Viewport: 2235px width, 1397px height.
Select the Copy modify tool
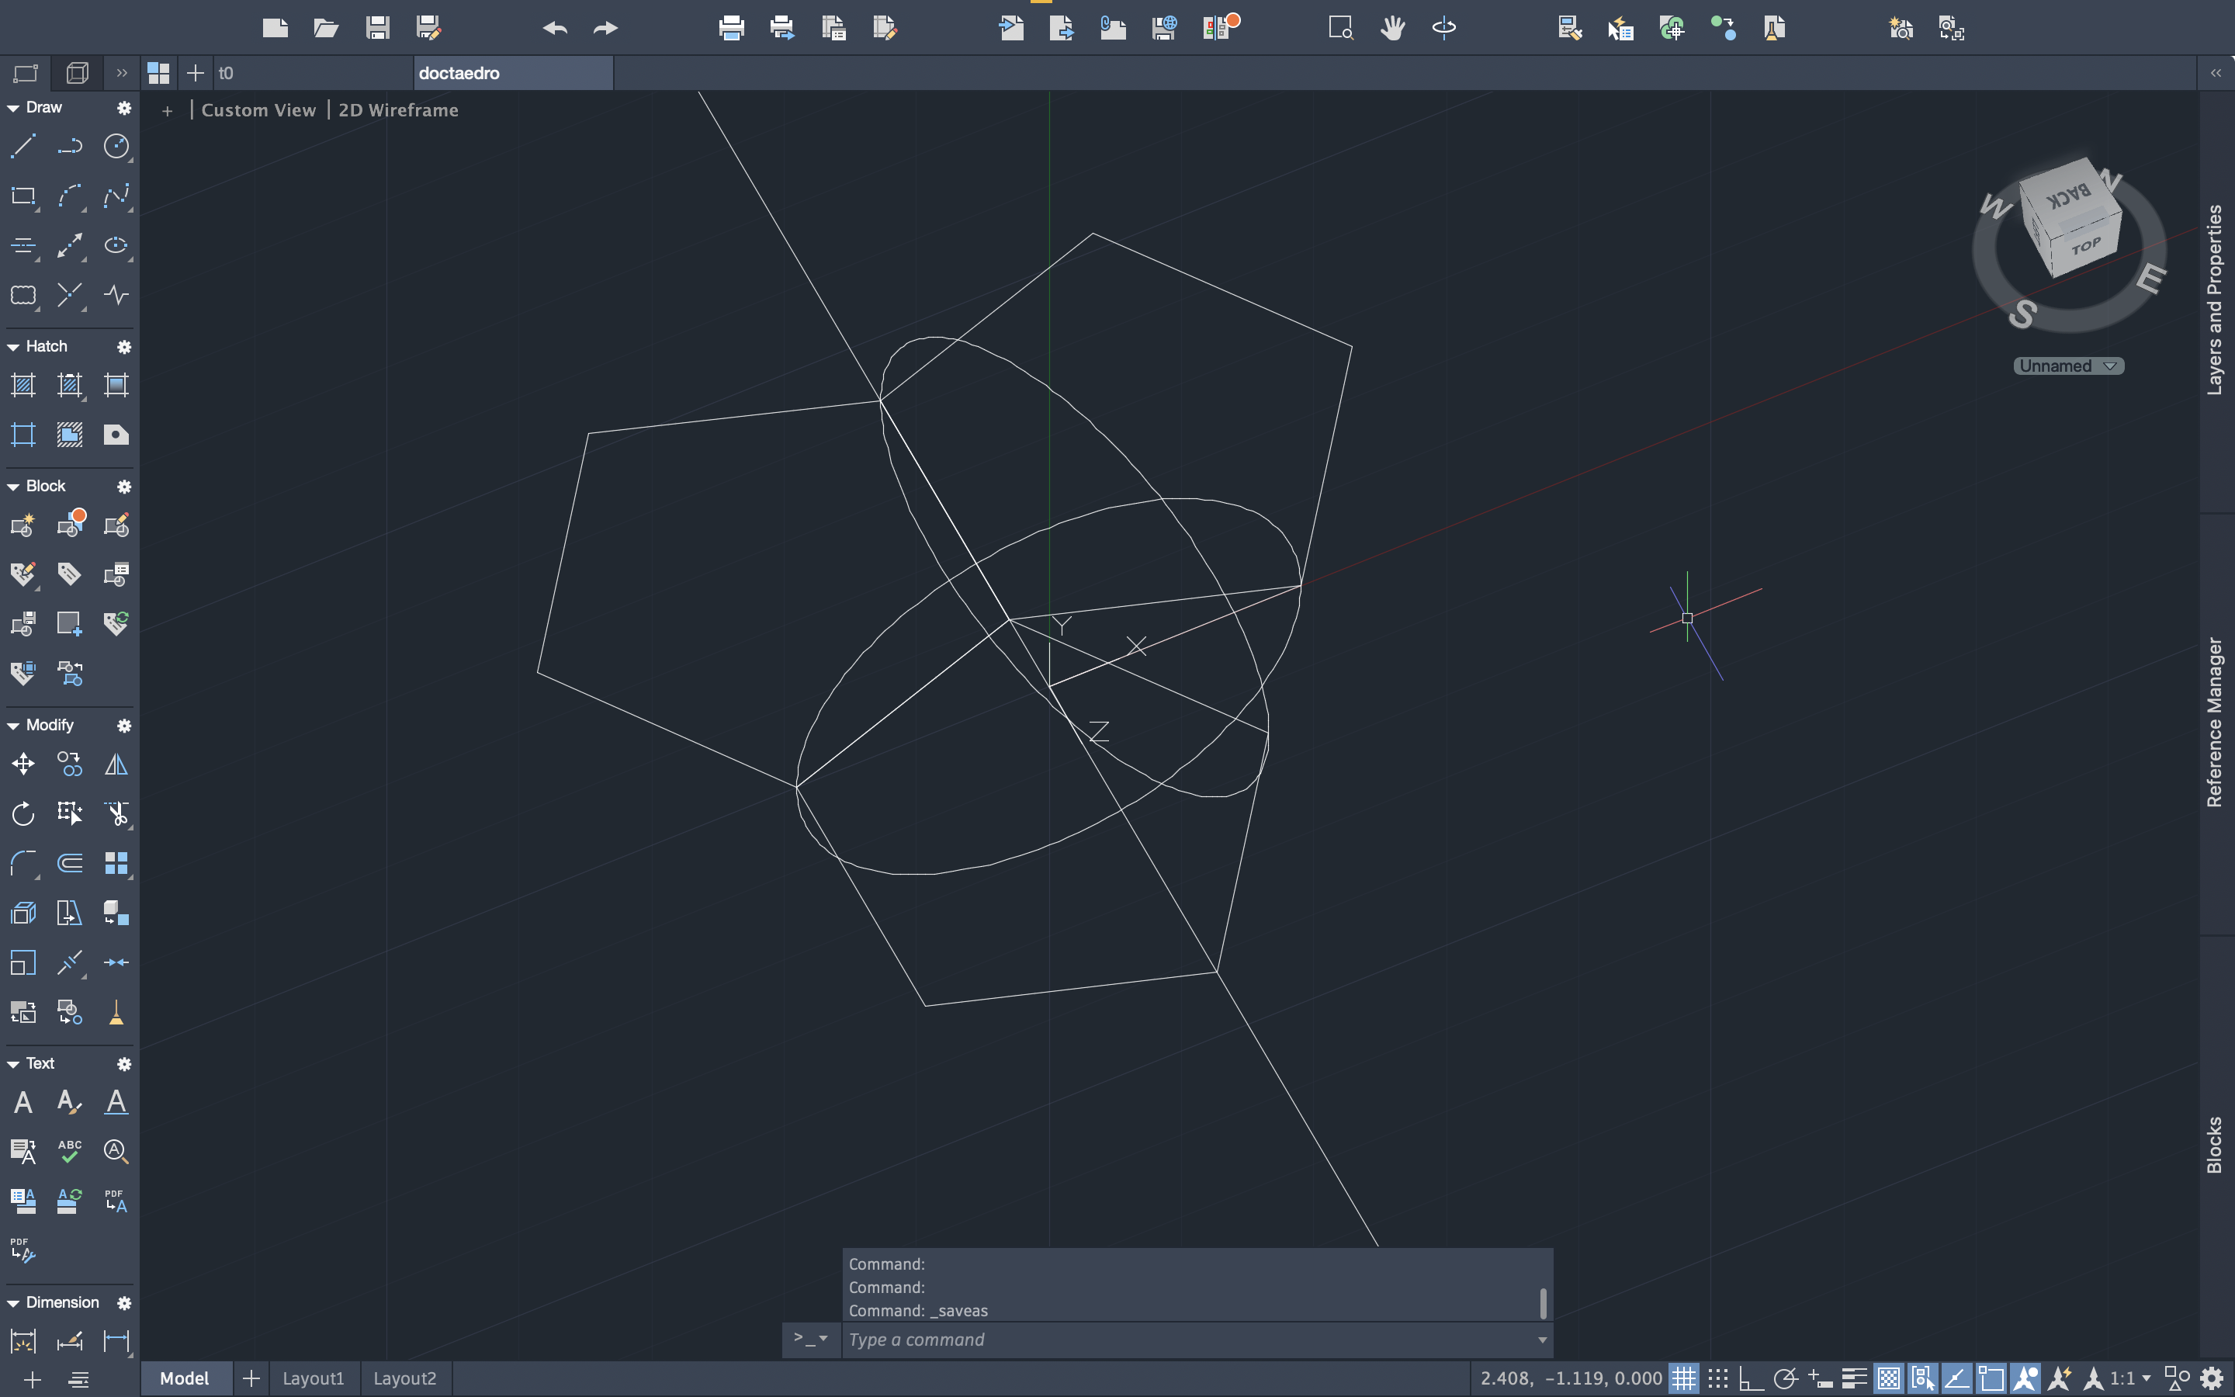pos(69,764)
